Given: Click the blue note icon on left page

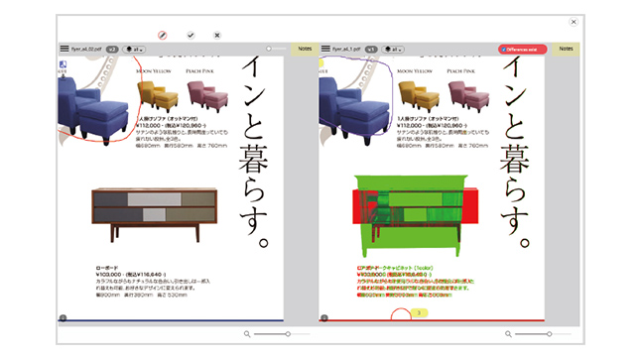Looking at the screenshot, I should [x=63, y=64].
